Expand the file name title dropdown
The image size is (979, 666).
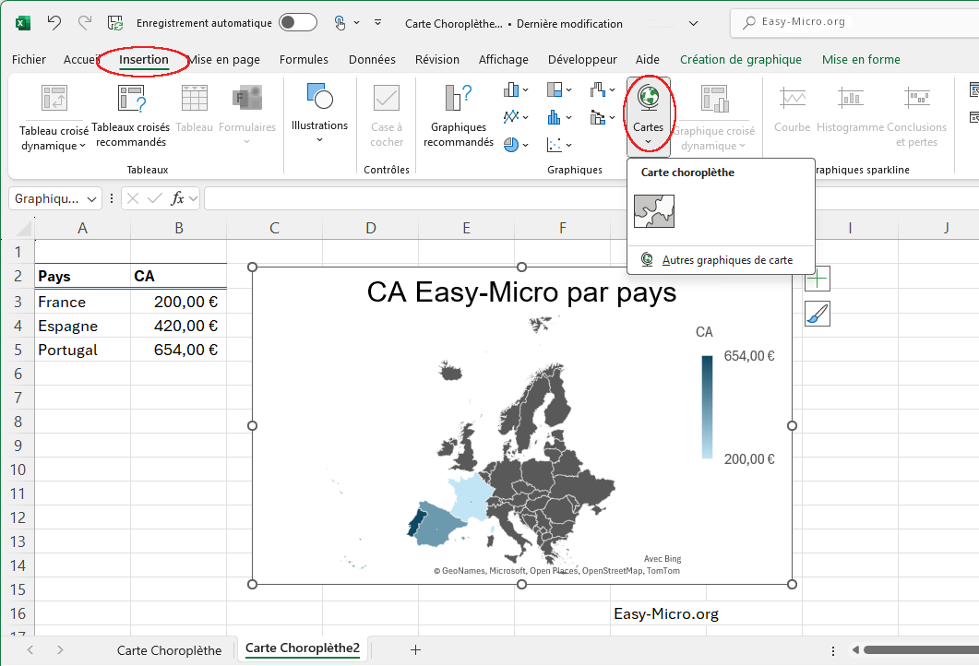(693, 24)
